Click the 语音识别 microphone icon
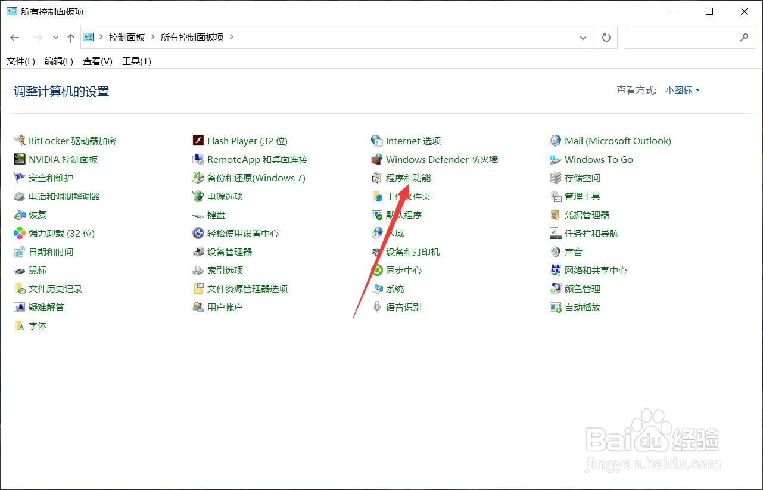The height and width of the screenshot is (490, 763). (x=377, y=307)
